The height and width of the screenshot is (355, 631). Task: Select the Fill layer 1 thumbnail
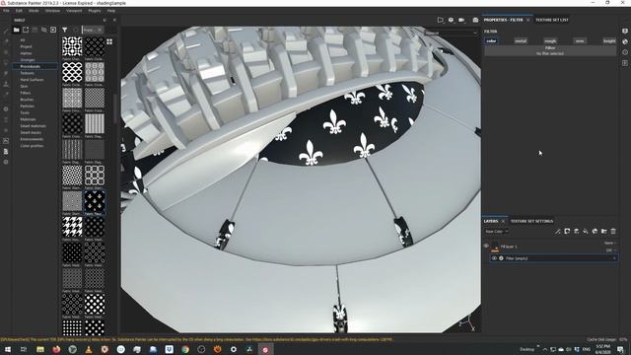point(495,247)
